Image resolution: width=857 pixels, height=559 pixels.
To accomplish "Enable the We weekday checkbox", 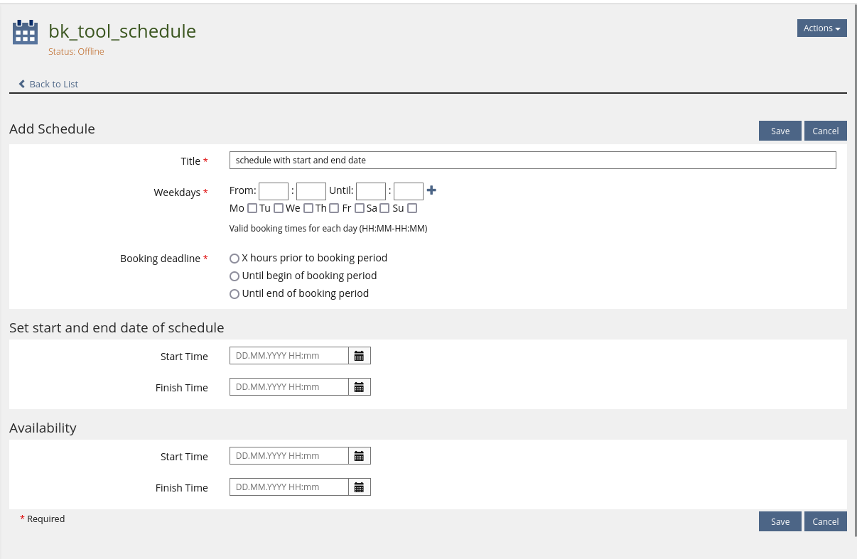I will pyautogui.click(x=308, y=208).
